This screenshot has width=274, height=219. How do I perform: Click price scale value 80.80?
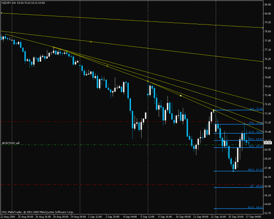[x=268, y=4]
